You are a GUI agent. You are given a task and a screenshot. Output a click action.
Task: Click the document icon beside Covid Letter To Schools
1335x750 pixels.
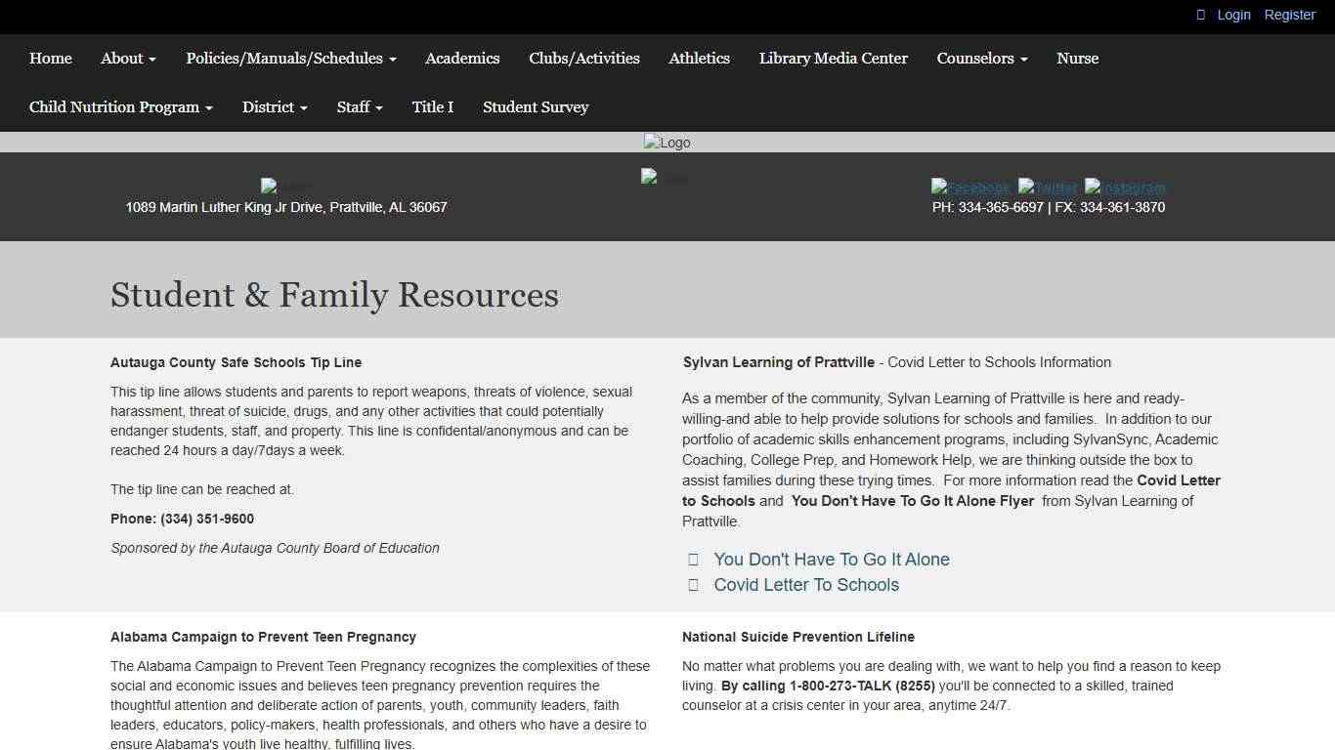[693, 584]
